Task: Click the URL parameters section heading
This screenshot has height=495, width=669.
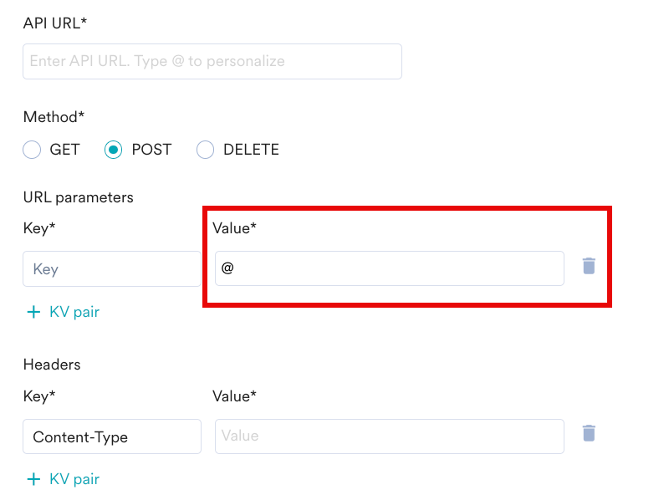Action: click(79, 197)
